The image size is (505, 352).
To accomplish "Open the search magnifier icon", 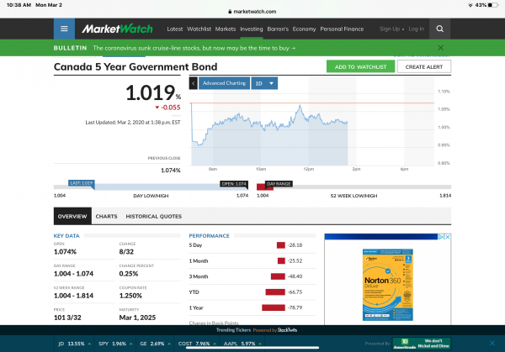I will tap(439, 29).
